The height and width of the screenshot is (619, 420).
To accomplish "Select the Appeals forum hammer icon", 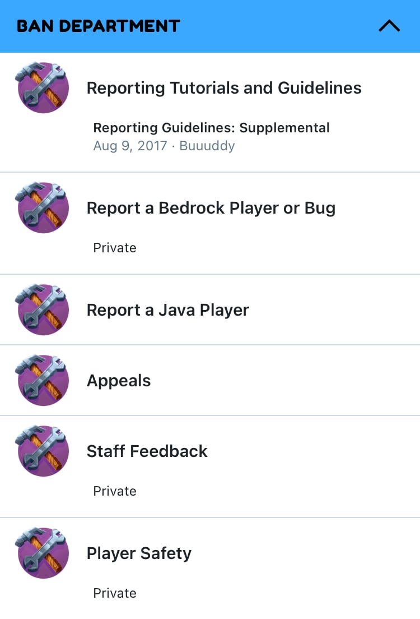I will [42, 380].
